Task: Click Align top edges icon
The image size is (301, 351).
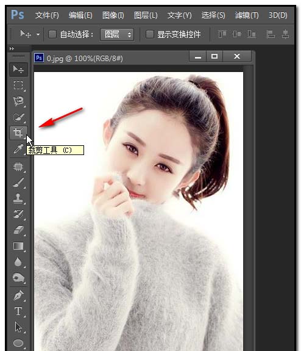Action: point(222,34)
